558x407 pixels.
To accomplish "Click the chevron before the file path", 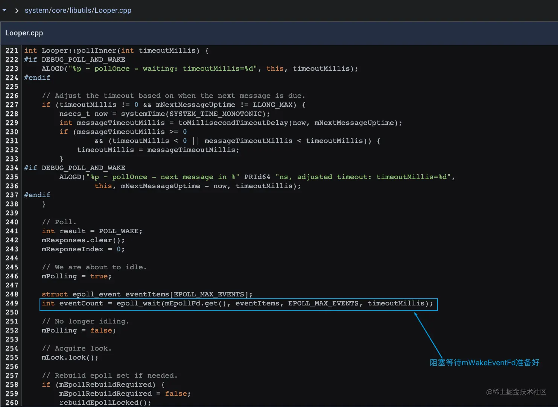I will coord(17,11).
